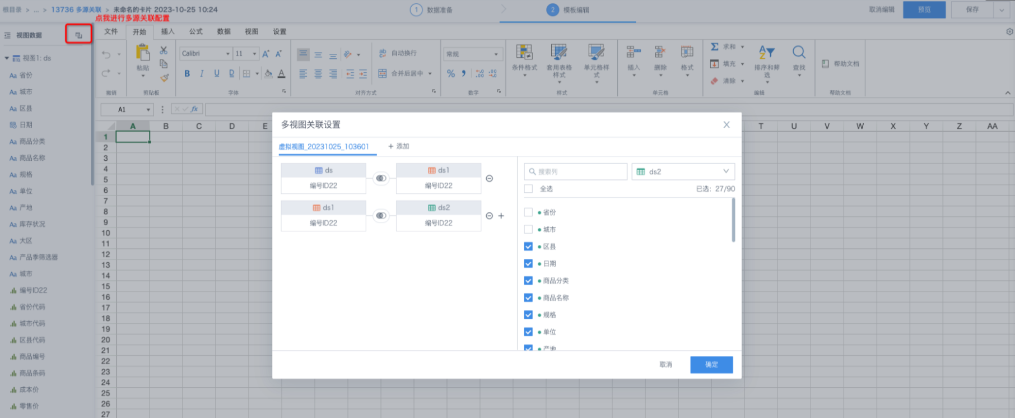The height and width of the screenshot is (418, 1015).
Task: Switch to the 数据 ribbon tab
Action: [224, 32]
